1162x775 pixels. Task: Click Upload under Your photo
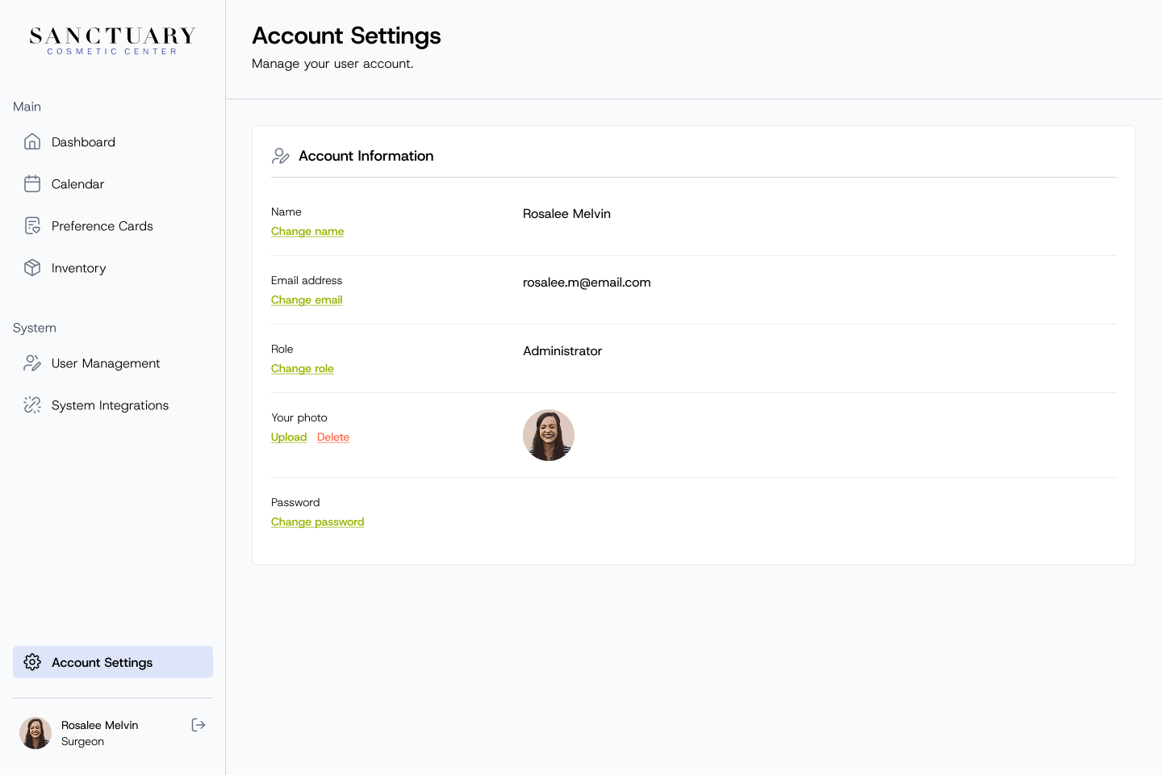click(x=289, y=438)
